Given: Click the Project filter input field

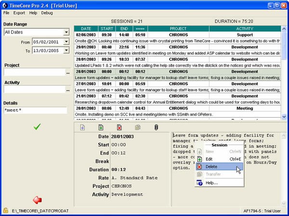Looking at the screenshot, I should [x=35, y=72].
